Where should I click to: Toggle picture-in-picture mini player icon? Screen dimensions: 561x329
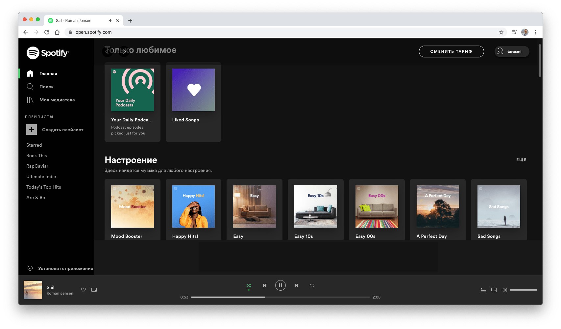(x=94, y=290)
